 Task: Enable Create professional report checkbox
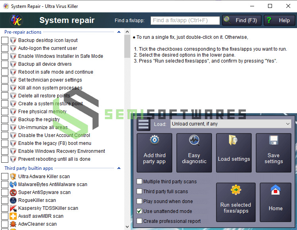(139, 221)
